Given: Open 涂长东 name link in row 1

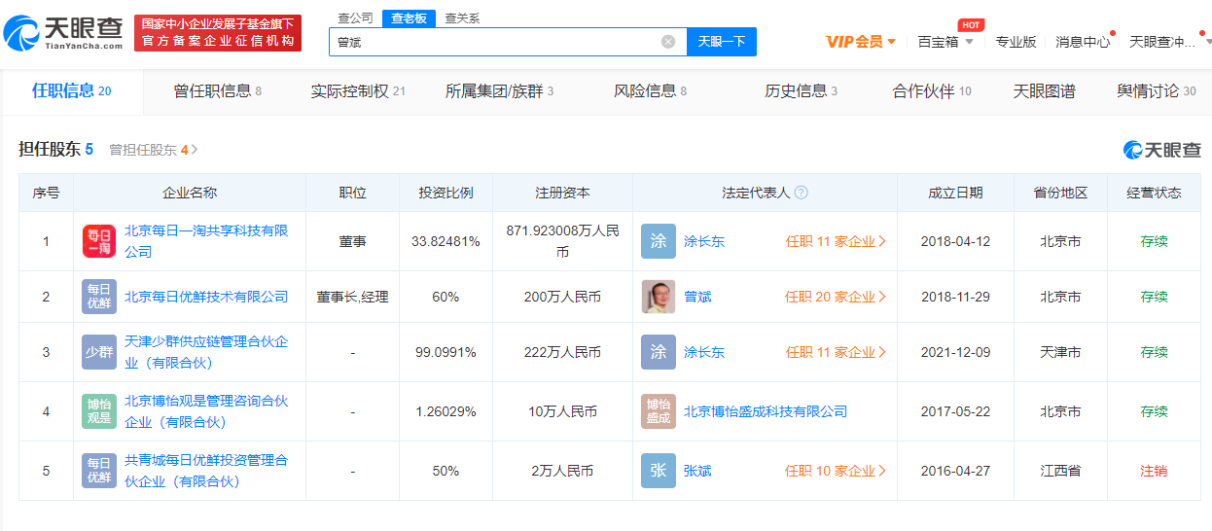Looking at the screenshot, I should click(704, 241).
